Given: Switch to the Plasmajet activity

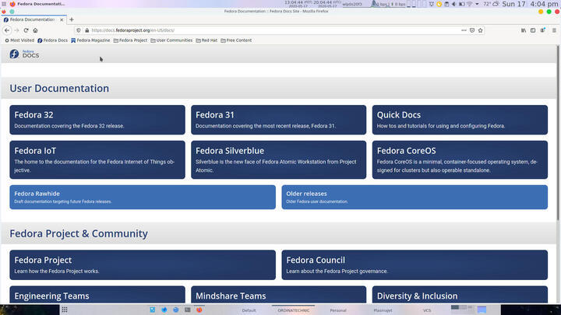Looking at the screenshot, I should pyautogui.click(x=383, y=310).
